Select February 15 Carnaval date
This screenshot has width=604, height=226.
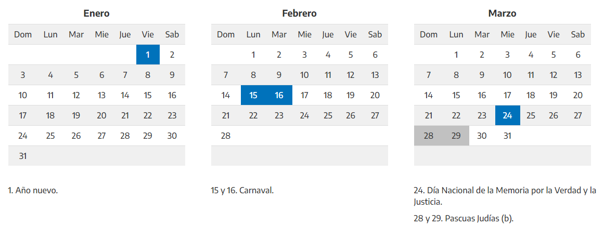point(253,95)
